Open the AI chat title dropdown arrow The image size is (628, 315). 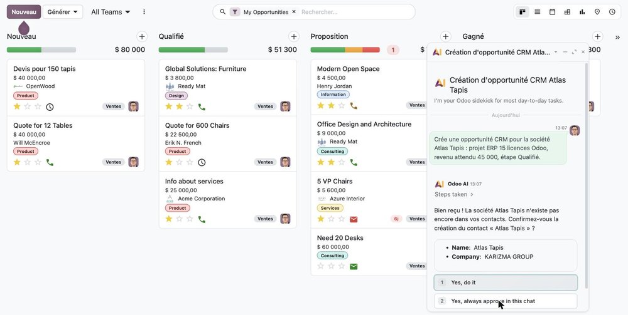click(x=556, y=53)
